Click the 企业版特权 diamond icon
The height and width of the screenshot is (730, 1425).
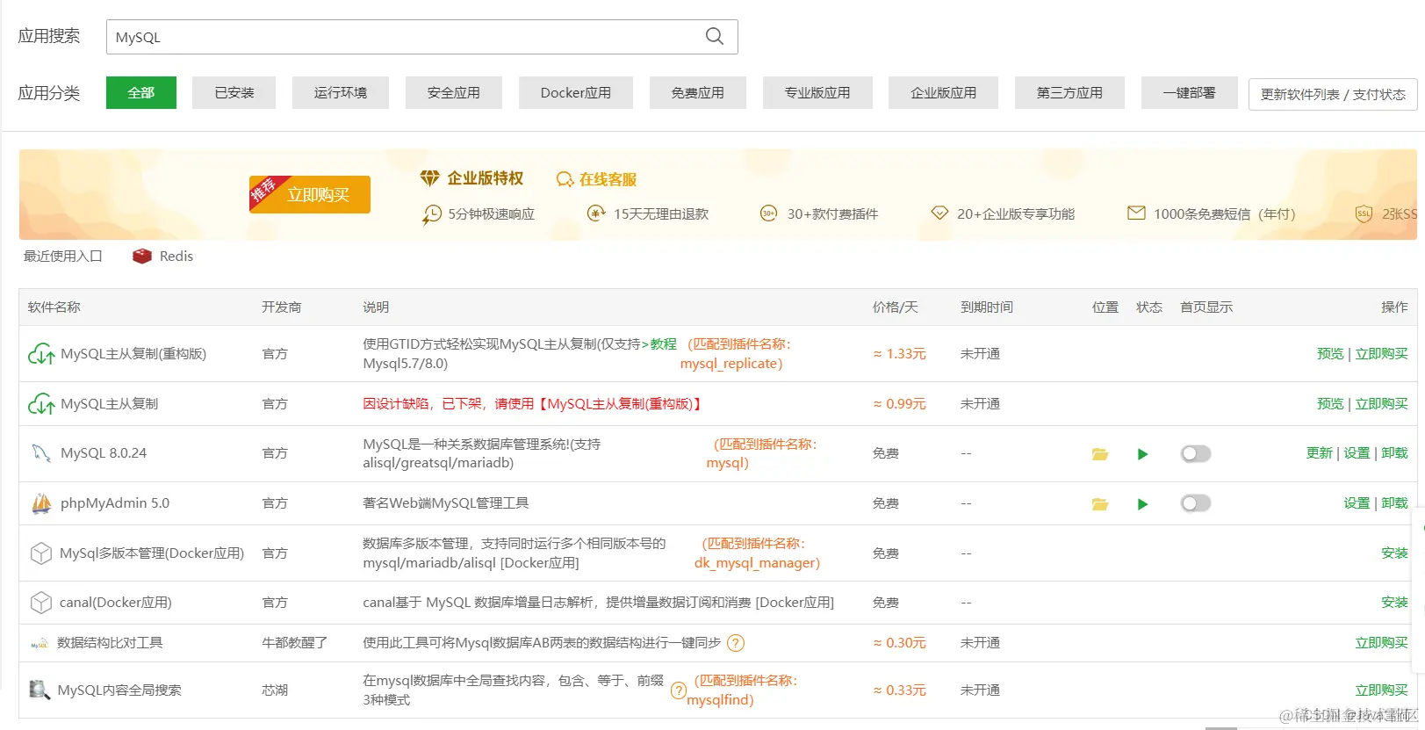point(429,178)
